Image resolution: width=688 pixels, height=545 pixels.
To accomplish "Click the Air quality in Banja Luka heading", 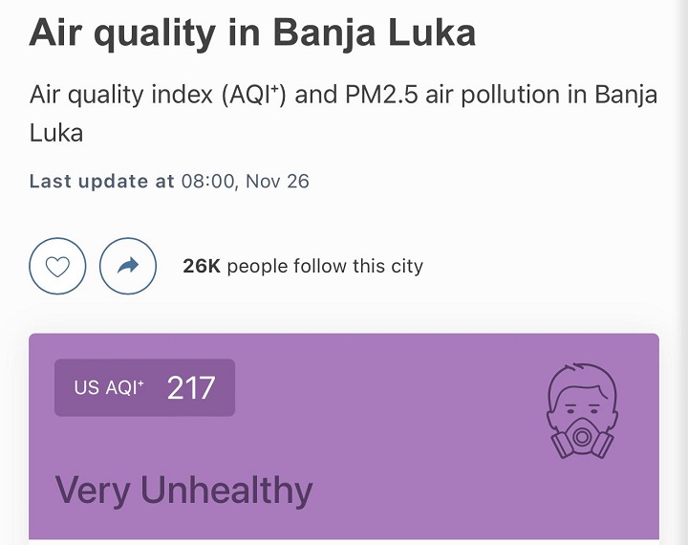I will click(252, 33).
